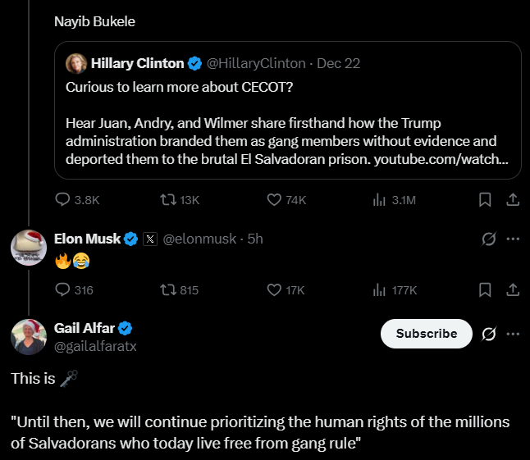
Task: Share Elon Musk's emoji reply
Action: click(512, 289)
